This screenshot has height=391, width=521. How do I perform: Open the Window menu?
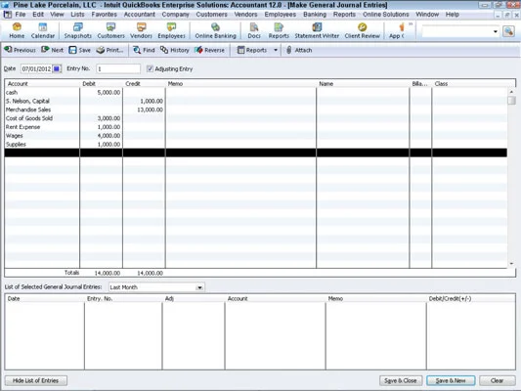tap(427, 15)
